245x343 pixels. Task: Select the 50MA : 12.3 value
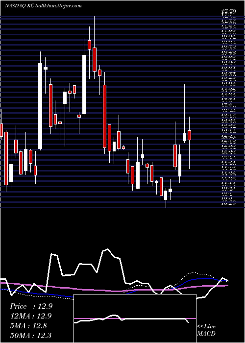(x=31, y=335)
